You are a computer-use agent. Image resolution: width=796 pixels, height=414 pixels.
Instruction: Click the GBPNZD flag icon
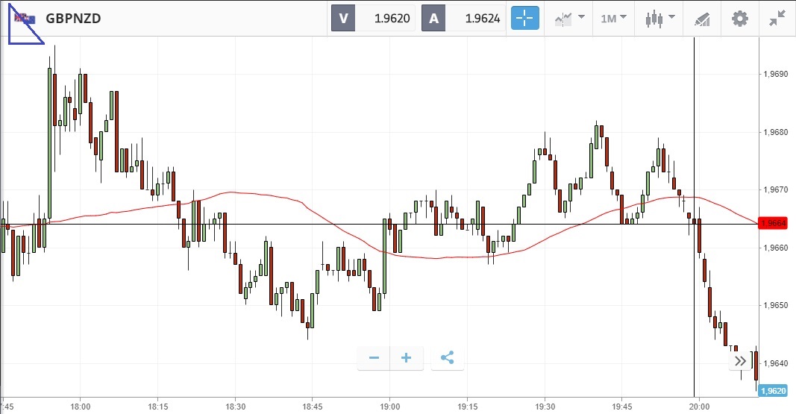(25, 19)
